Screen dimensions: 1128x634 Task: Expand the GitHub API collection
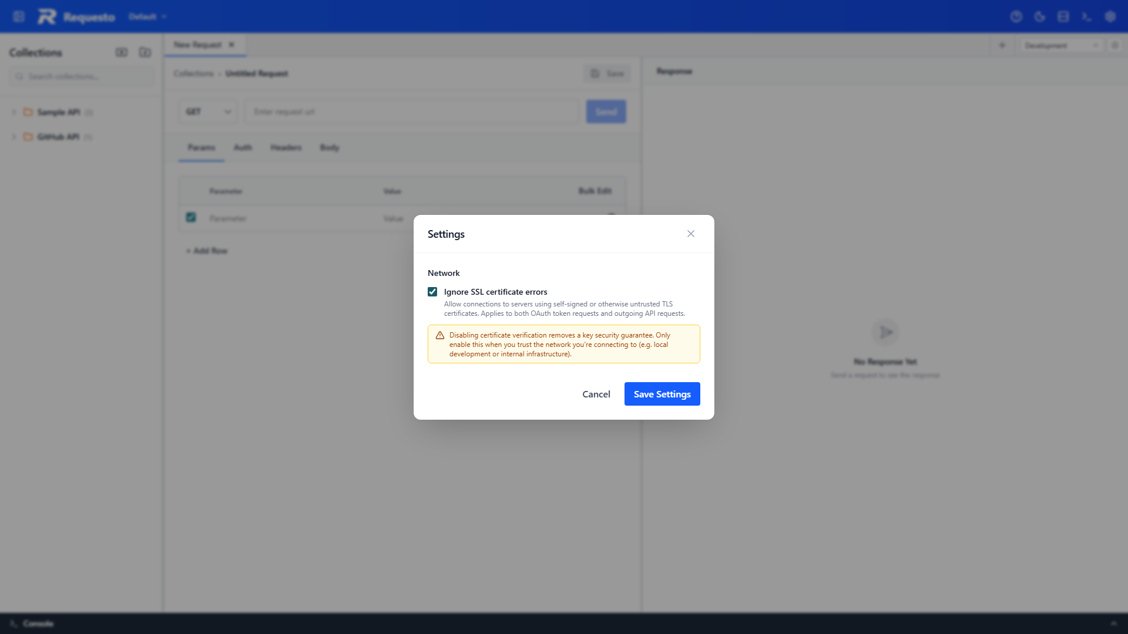[14, 137]
